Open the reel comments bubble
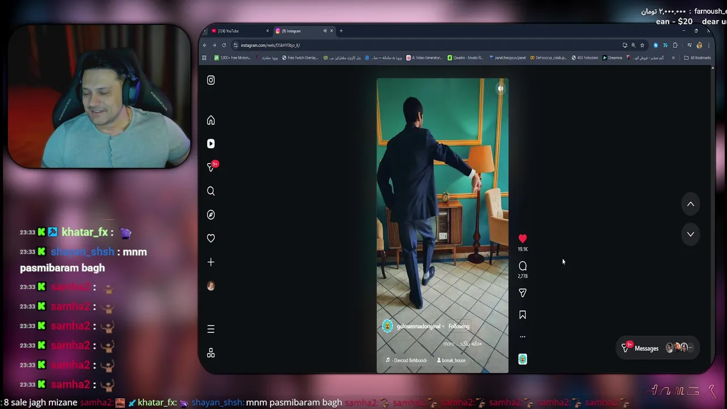The image size is (727, 409). pyautogui.click(x=523, y=266)
